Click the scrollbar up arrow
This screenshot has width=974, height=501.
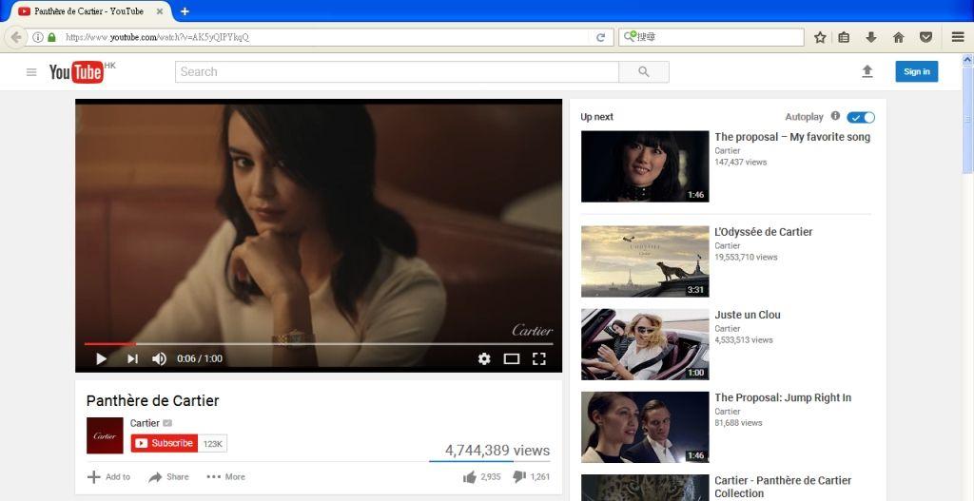point(967,60)
